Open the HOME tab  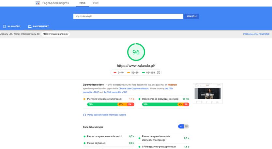(83, 3)
